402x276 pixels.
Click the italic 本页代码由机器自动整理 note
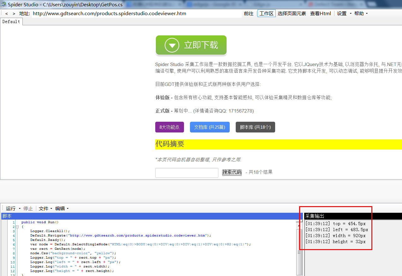coord(198,160)
